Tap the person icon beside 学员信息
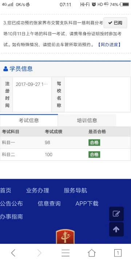Screen dimensions: 131x262 6,69
